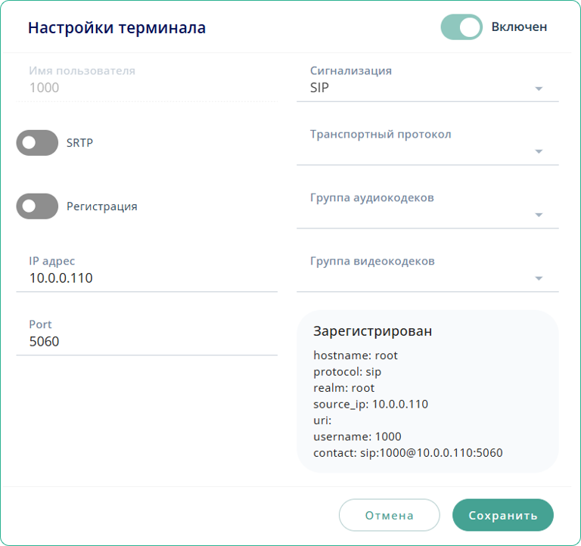Click the Отмена button
Viewport: 581px width, 546px height.
389,515
